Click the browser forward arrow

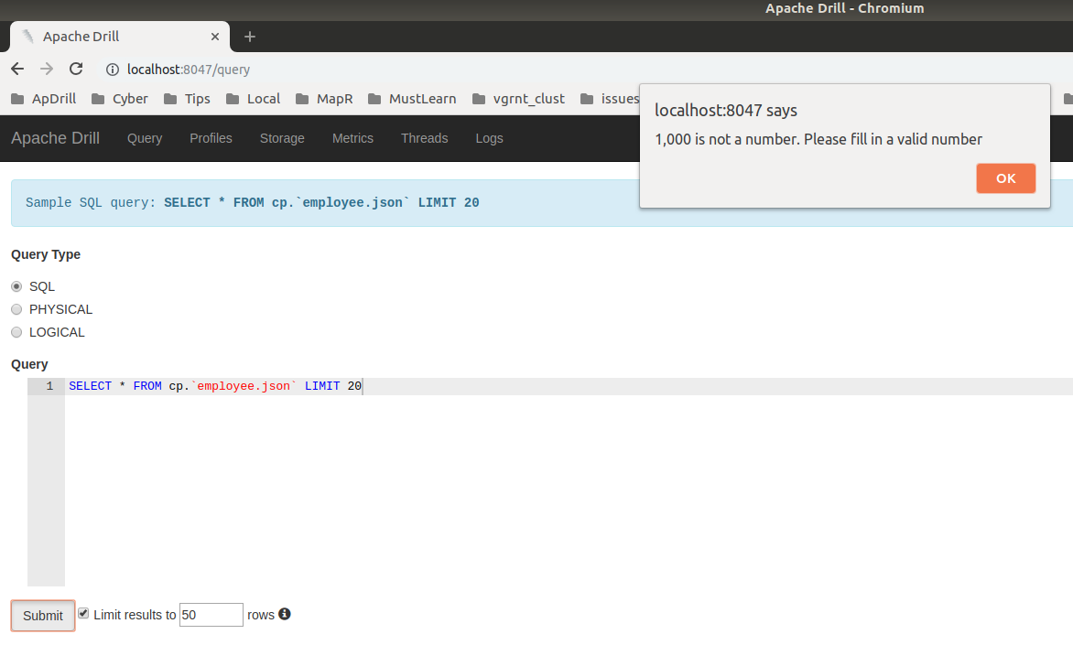[x=47, y=70]
